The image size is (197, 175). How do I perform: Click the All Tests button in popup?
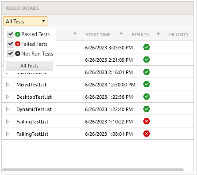(29, 66)
